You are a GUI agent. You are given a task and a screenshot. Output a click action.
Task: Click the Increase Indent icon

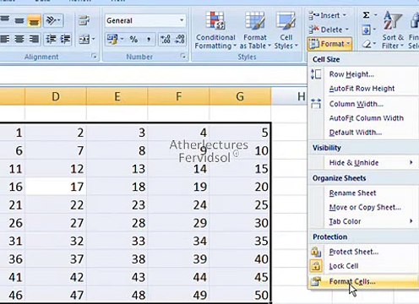(65, 39)
